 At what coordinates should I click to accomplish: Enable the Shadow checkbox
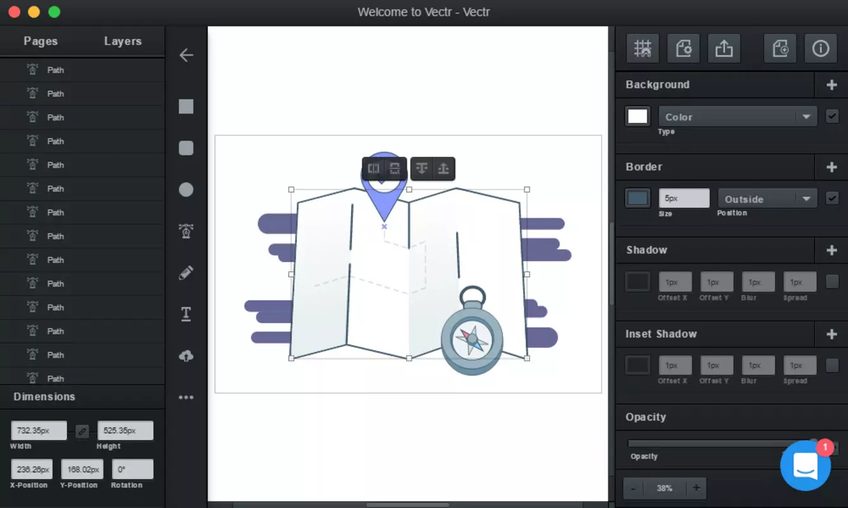pos(832,281)
